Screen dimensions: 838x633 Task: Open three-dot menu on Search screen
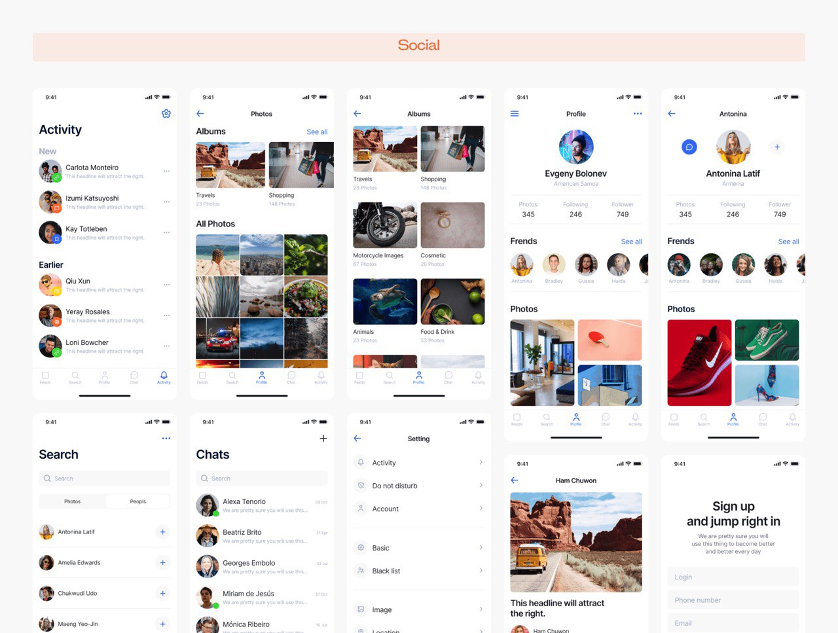click(x=166, y=439)
